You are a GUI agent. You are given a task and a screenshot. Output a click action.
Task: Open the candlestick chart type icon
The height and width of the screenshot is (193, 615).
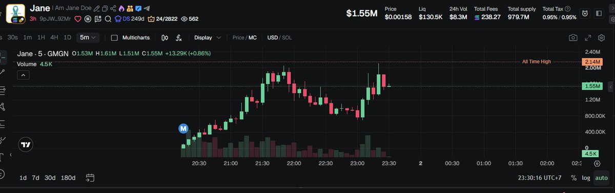click(165, 37)
